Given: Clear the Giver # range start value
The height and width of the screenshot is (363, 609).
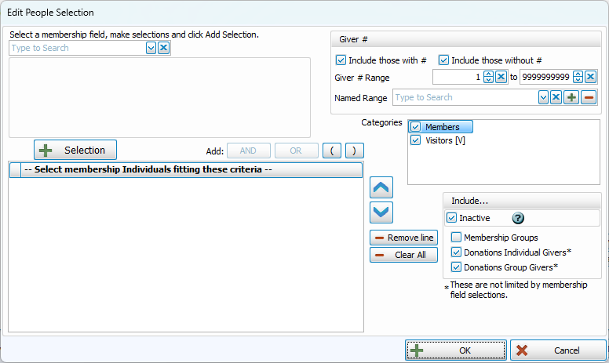Looking at the screenshot, I should 501,77.
